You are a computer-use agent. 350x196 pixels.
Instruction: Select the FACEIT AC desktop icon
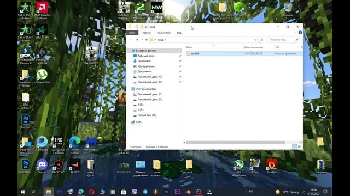coord(59,166)
